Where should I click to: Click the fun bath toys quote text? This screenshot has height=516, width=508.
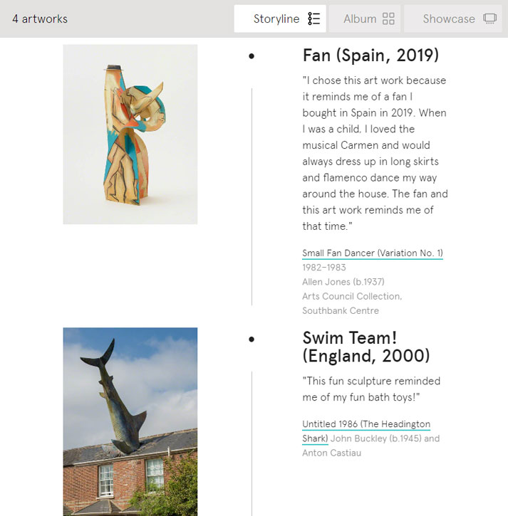point(371,389)
